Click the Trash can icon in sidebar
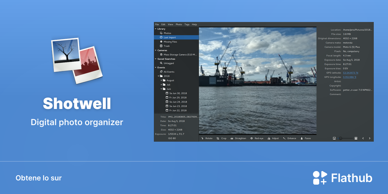The width and height of the screenshot is (388, 194). tap(161, 46)
